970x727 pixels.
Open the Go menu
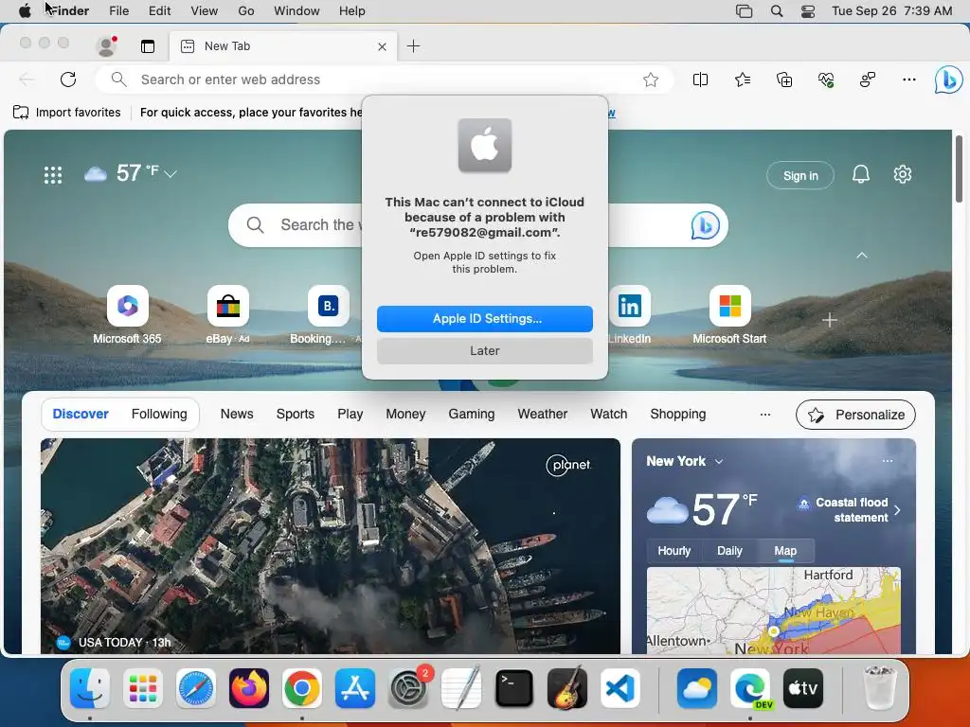245,10
